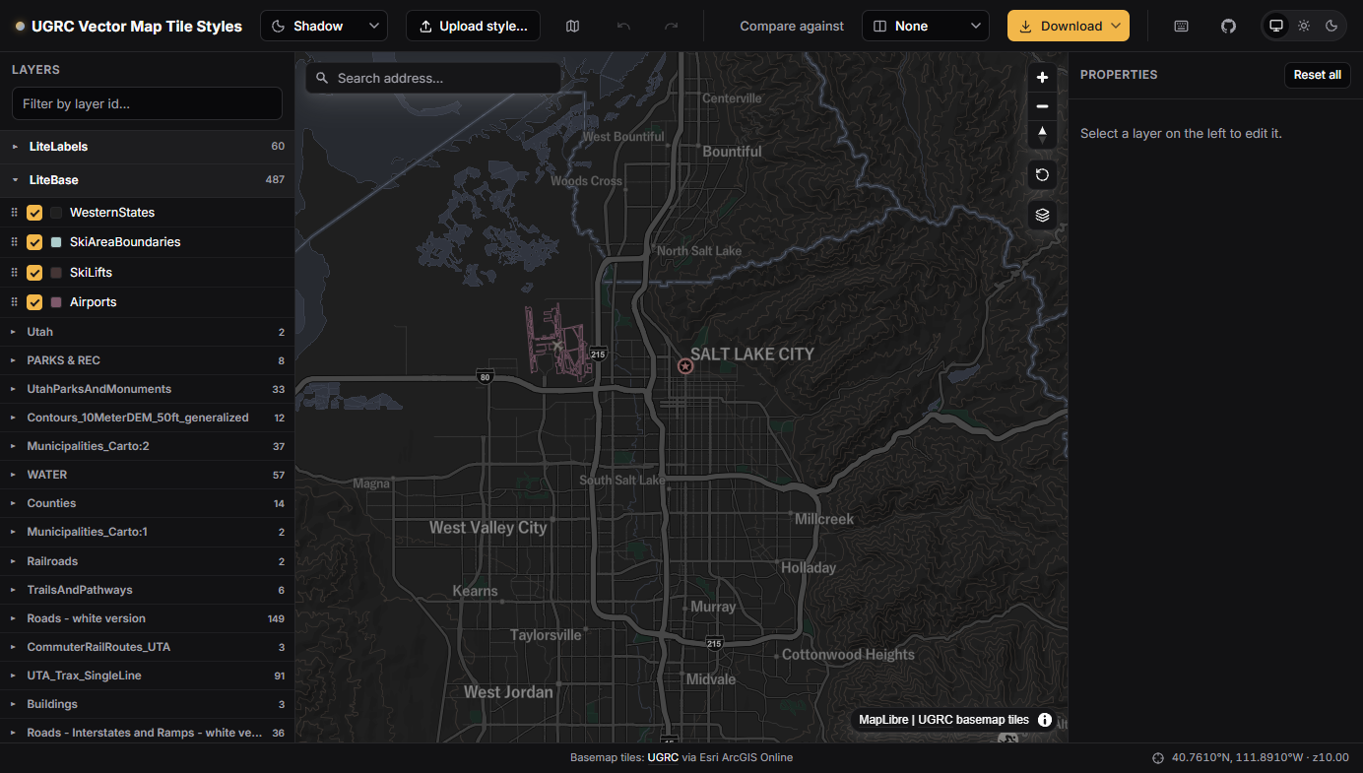
Task: Expand the PARKS & REC group
Action: coord(148,360)
